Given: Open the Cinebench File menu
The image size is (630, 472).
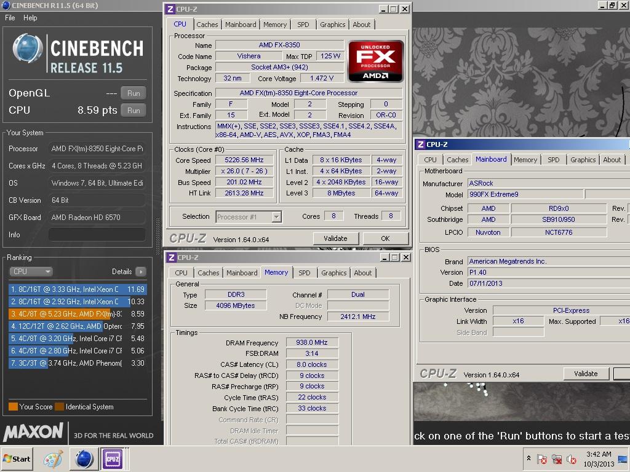Looking at the screenshot, I should [x=10, y=18].
